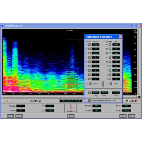Open the mode field for harmonic 19
Image resolution: width=142 pixels, height=142 pixels.
tap(116, 44)
